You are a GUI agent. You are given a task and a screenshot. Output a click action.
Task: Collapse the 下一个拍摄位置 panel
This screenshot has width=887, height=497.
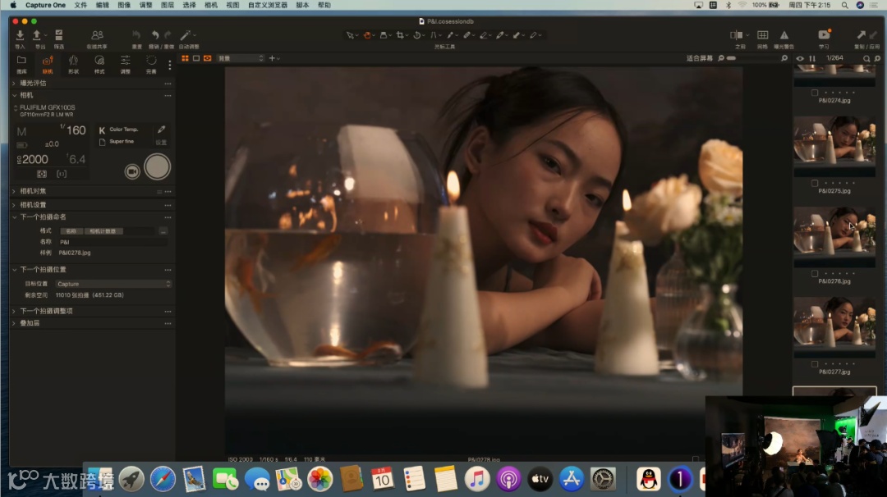(14, 269)
